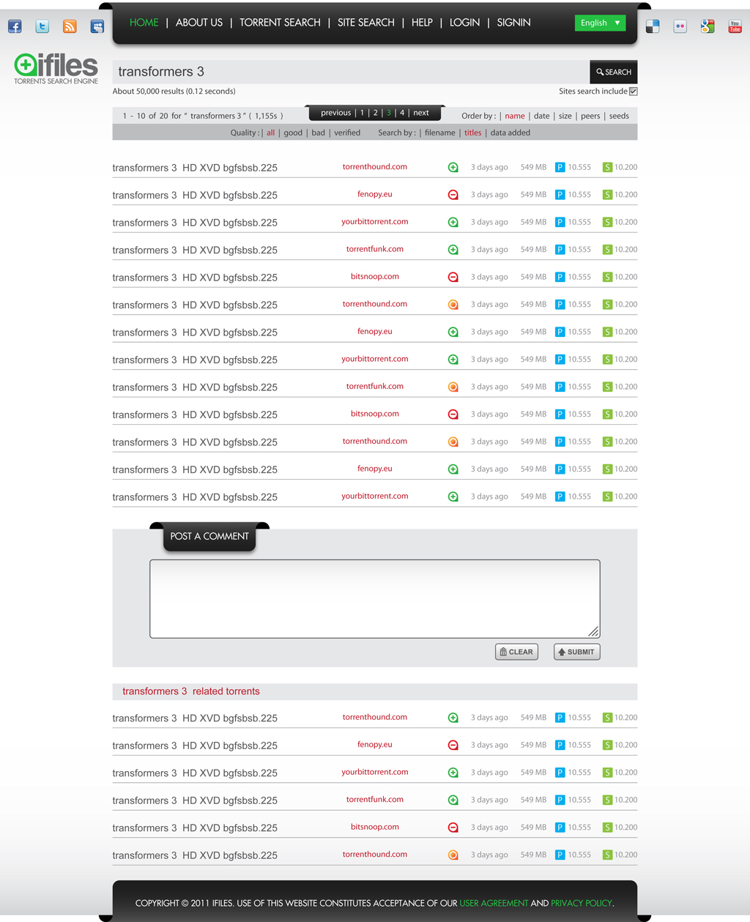This screenshot has height=922, width=750.
Task: Go to previous results page
Action: coord(335,113)
